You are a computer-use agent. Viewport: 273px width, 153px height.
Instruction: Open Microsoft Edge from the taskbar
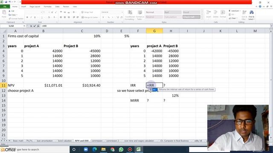95,149
